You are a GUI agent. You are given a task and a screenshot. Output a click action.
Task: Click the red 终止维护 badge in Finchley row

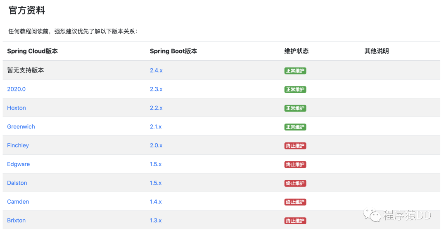[x=295, y=146]
